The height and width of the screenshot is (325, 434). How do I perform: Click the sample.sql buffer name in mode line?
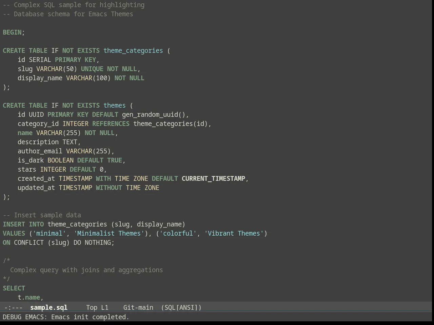(x=49, y=307)
